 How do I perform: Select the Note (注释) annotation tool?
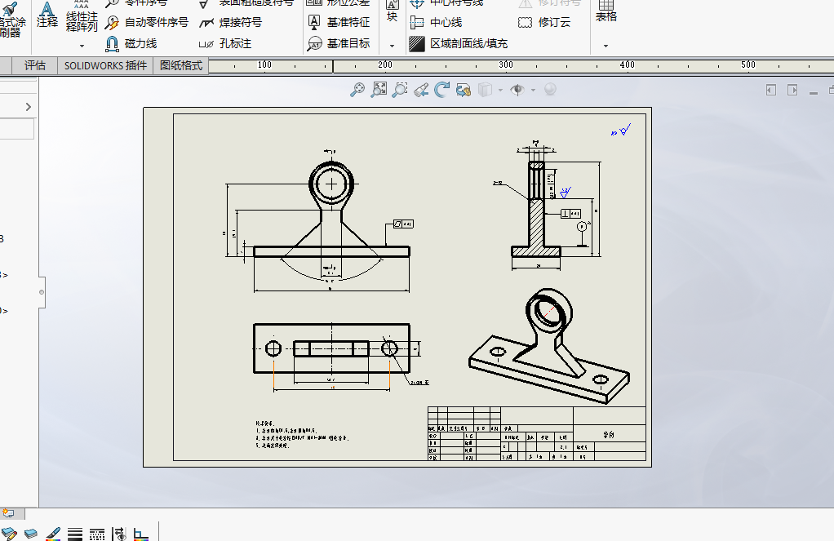pos(47,15)
